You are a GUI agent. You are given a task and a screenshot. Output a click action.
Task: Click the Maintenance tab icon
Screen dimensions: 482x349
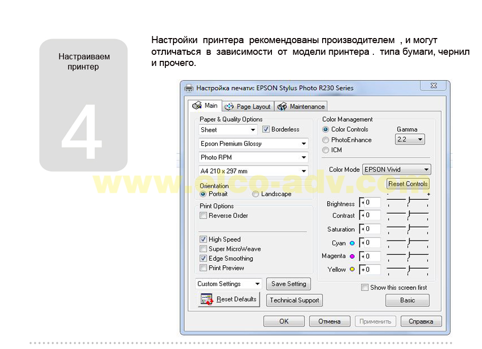click(x=282, y=107)
